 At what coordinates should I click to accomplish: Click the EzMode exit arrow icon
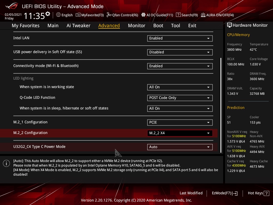(235, 193)
